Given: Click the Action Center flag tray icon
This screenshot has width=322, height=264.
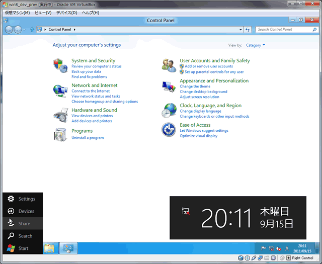Looking at the screenshot, I should (264, 248).
